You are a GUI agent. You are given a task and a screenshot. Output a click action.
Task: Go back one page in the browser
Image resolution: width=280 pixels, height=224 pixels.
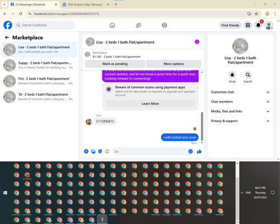tap(5, 13)
